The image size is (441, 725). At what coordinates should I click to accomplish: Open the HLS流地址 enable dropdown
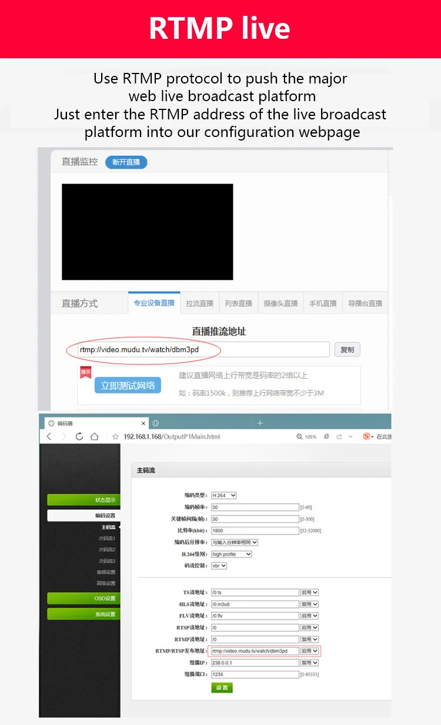pyautogui.click(x=309, y=604)
